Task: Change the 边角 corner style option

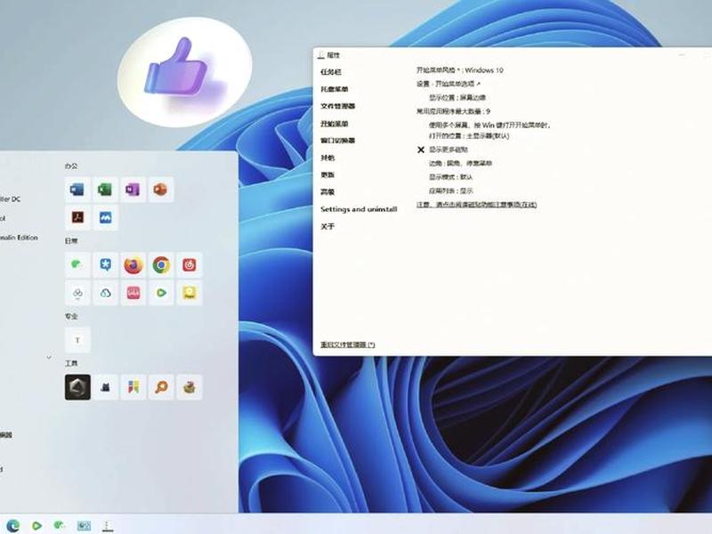Action: 460,163
